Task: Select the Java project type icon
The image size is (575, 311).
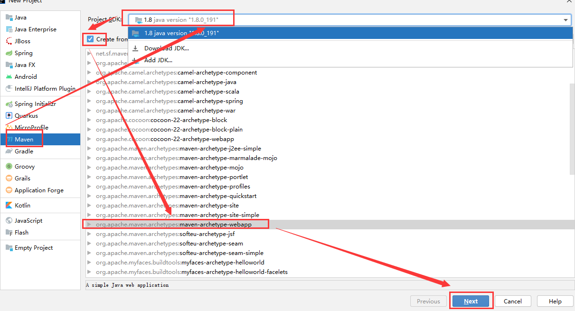Action: (9, 18)
